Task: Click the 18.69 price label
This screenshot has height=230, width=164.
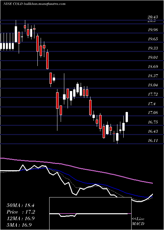Action: point(153,67)
